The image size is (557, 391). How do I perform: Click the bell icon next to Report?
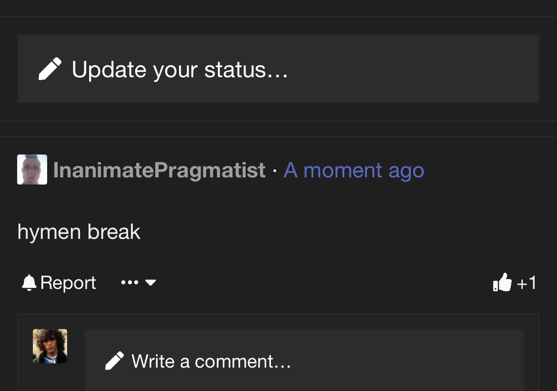click(x=29, y=283)
